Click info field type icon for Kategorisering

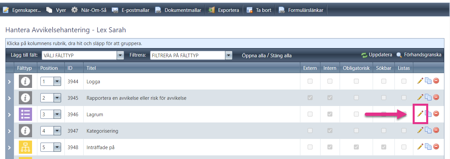tap(25, 131)
